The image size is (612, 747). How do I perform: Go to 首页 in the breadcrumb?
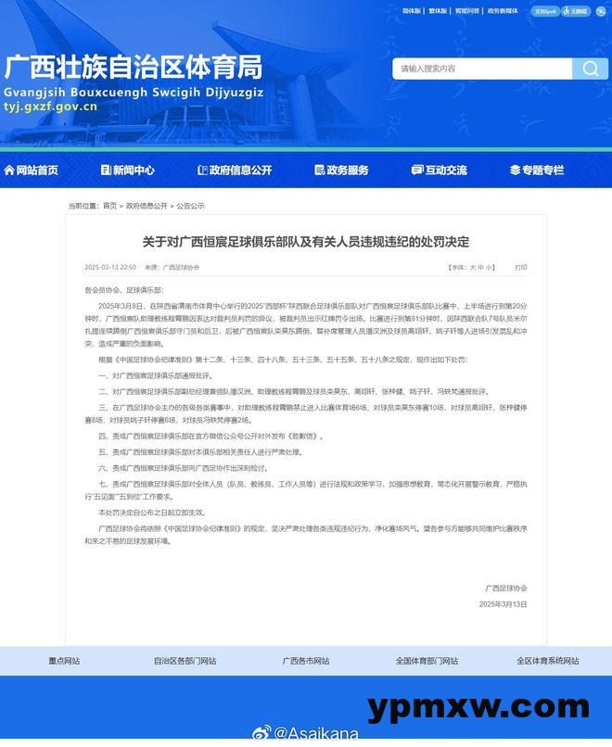[109, 206]
